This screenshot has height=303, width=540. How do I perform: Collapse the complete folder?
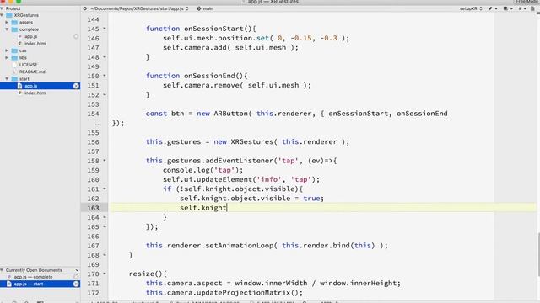[7, 29]
